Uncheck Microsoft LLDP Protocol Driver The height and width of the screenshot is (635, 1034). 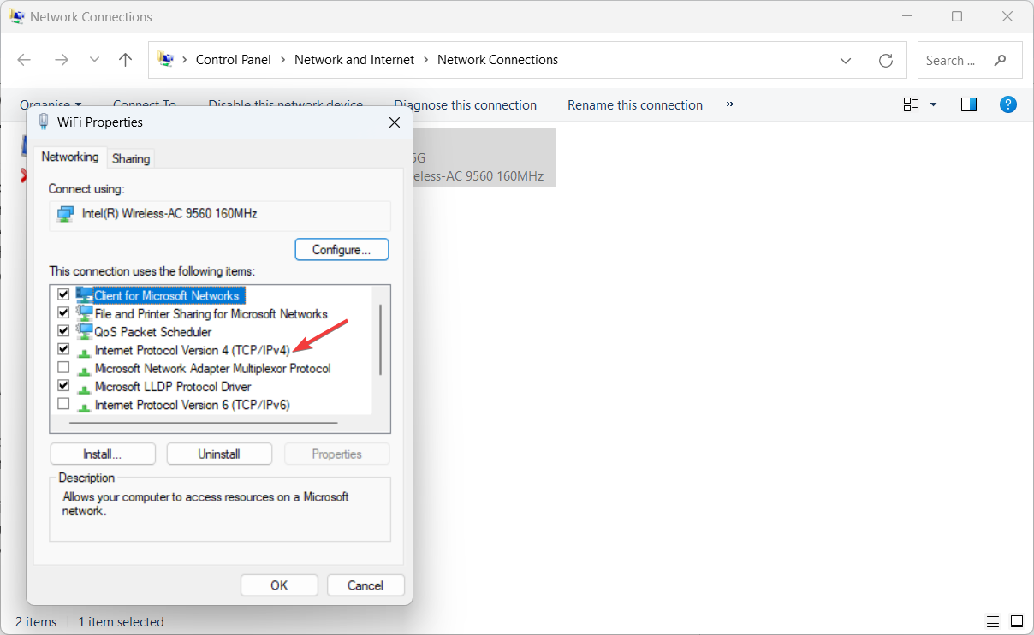(63, 386)
